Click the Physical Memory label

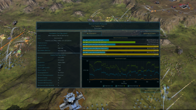[x=43, y=48]
